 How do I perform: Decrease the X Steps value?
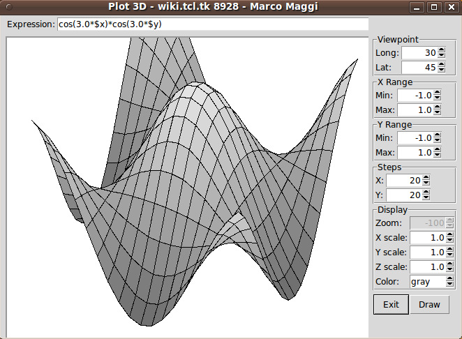click(x=426, y=183)
